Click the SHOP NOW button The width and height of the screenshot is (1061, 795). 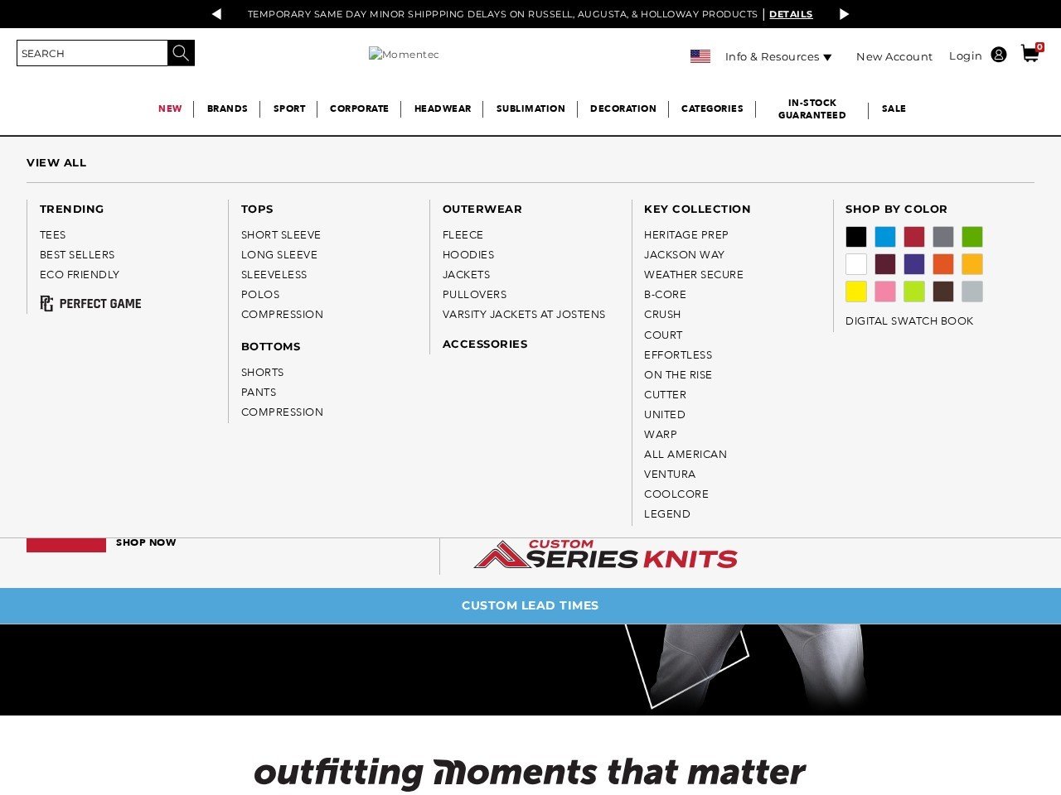[x=146, y=542]
